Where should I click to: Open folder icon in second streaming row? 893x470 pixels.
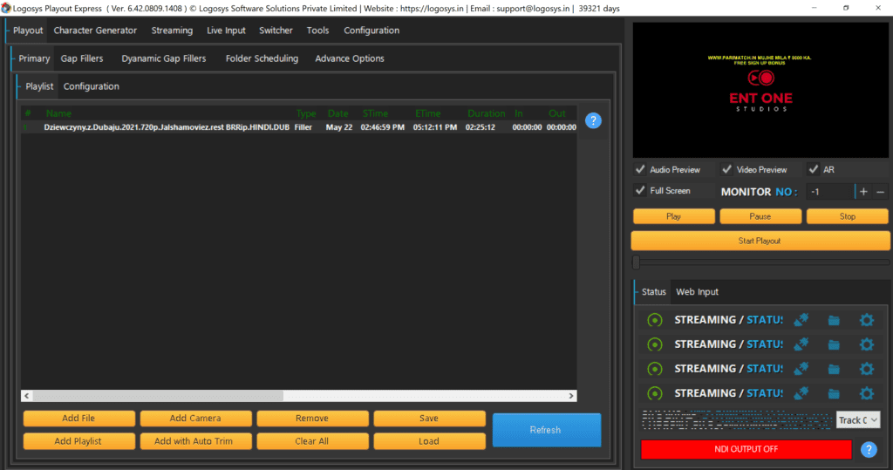tap(834, 344)
